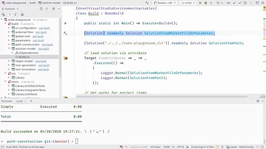Click the last square icon in the Solution toolbar
Viewport: 266px width, 149px height.
(22, 14)
